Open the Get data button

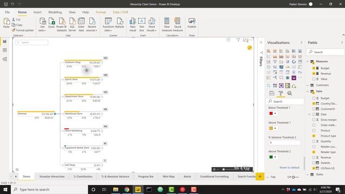[42, 25]
